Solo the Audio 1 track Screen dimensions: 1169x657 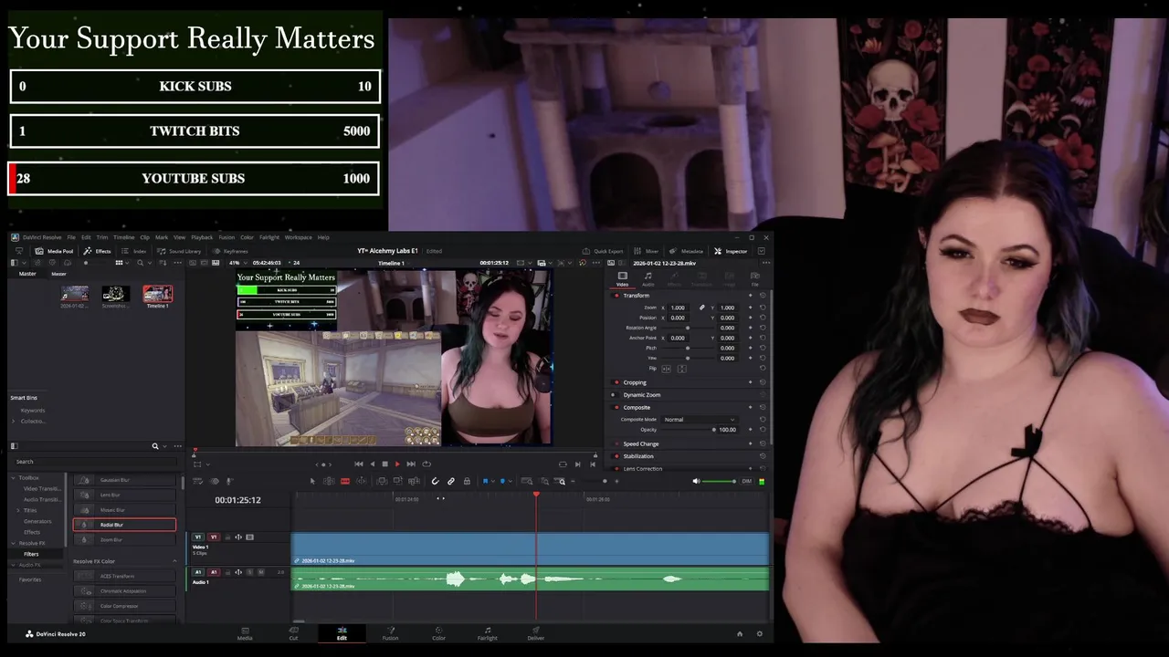coord(249,572)
